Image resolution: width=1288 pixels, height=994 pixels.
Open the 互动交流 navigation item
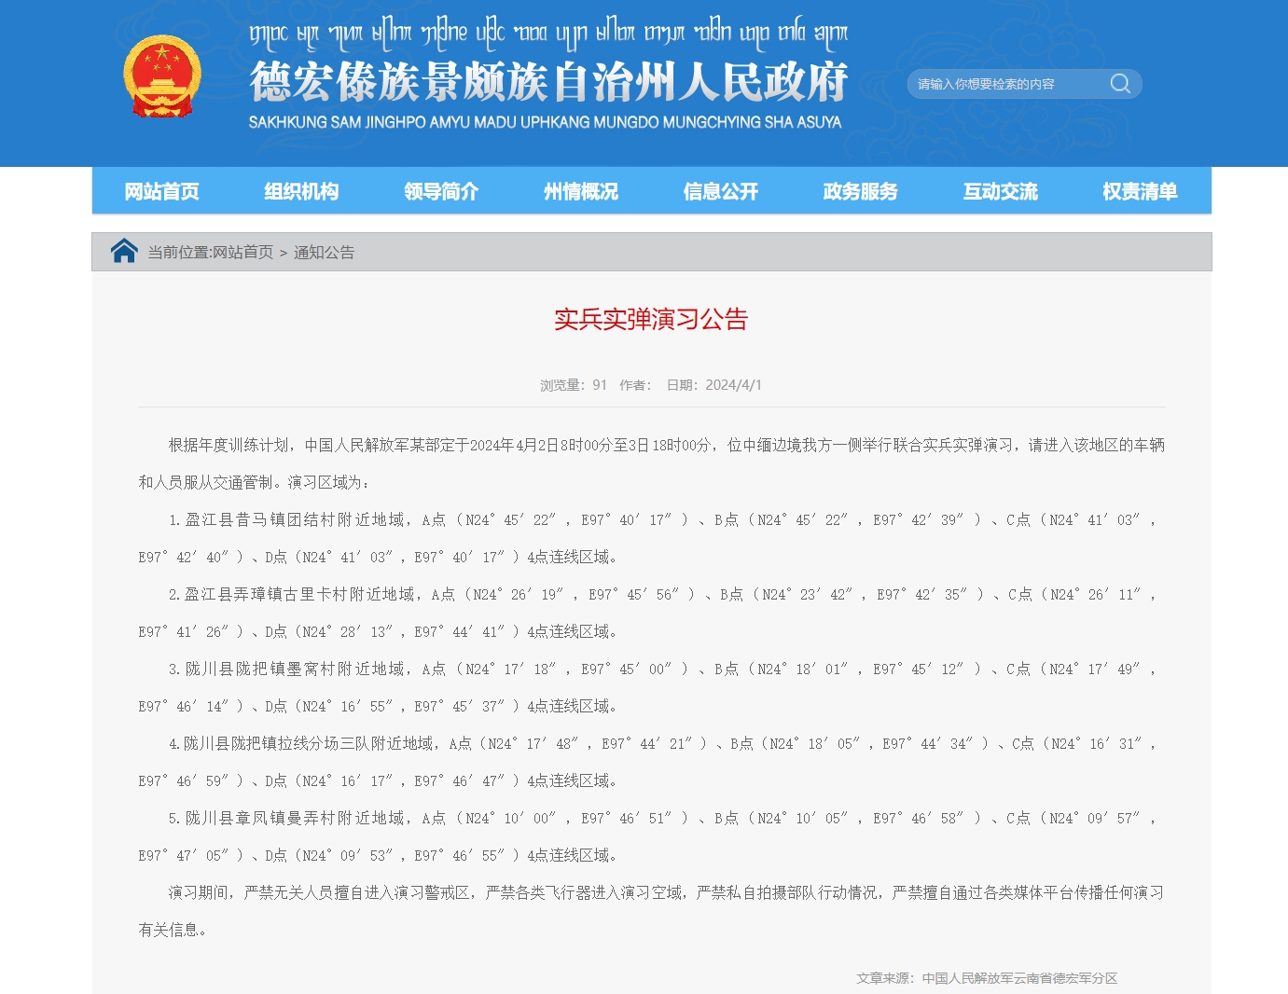coord(1001,191)
